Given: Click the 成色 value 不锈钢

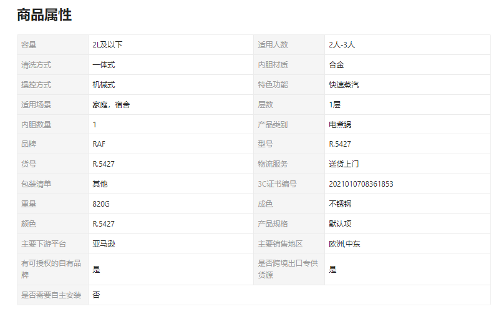Looking at the screenshot, I should click(340, 204).
